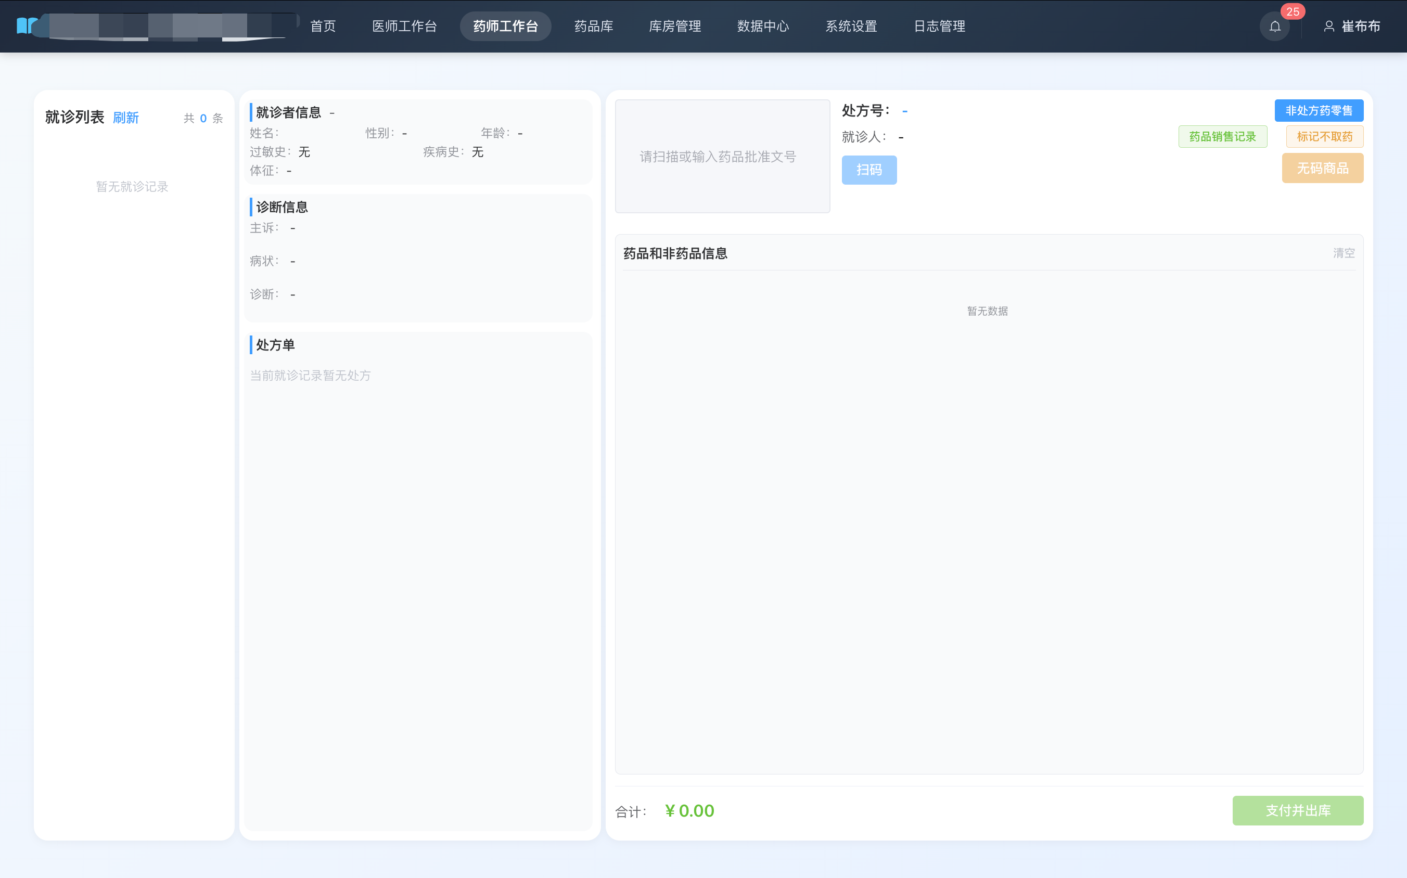Screen dimensions: 1407x878
Task: Click the blue book logo icon
Action: (27, 26)
